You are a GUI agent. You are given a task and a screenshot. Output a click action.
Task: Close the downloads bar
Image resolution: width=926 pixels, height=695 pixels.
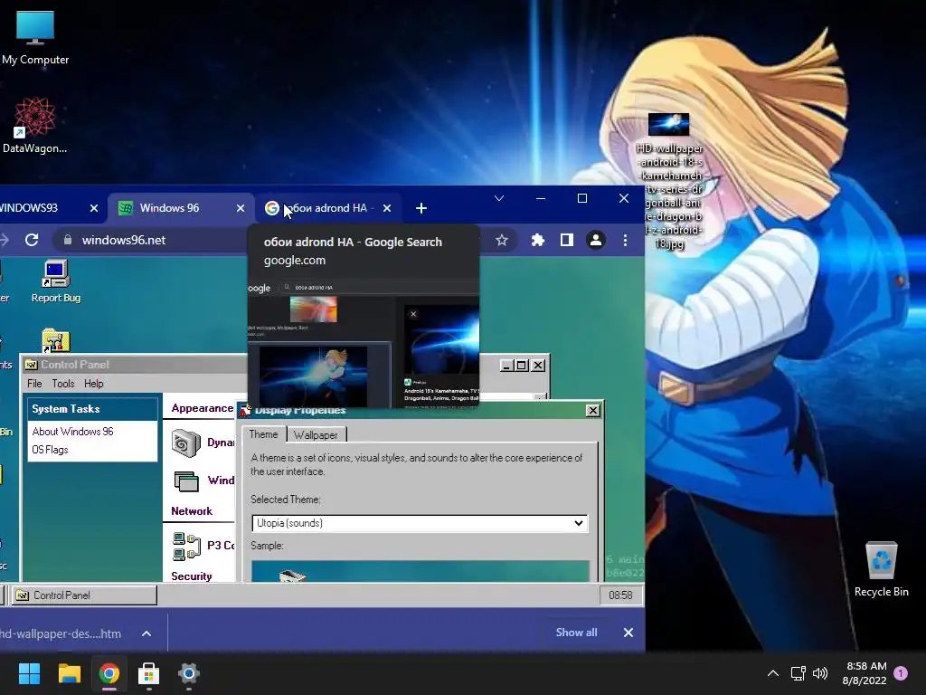pyautogui.click(x=628, y=633)
